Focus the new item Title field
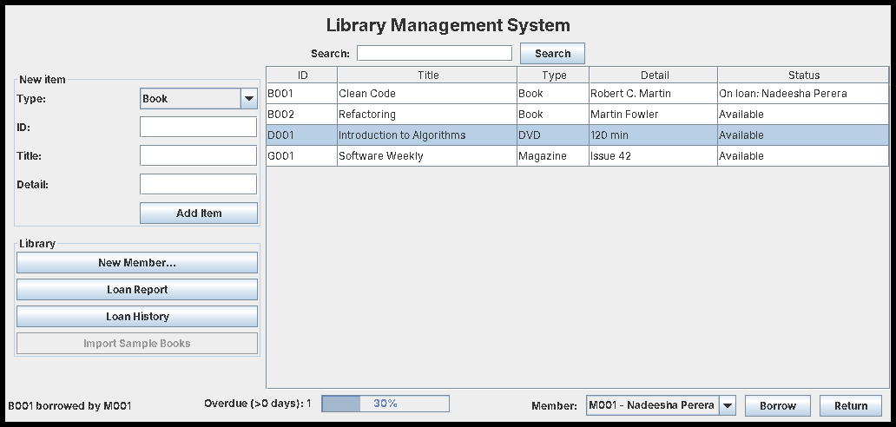 click(198, 155)
